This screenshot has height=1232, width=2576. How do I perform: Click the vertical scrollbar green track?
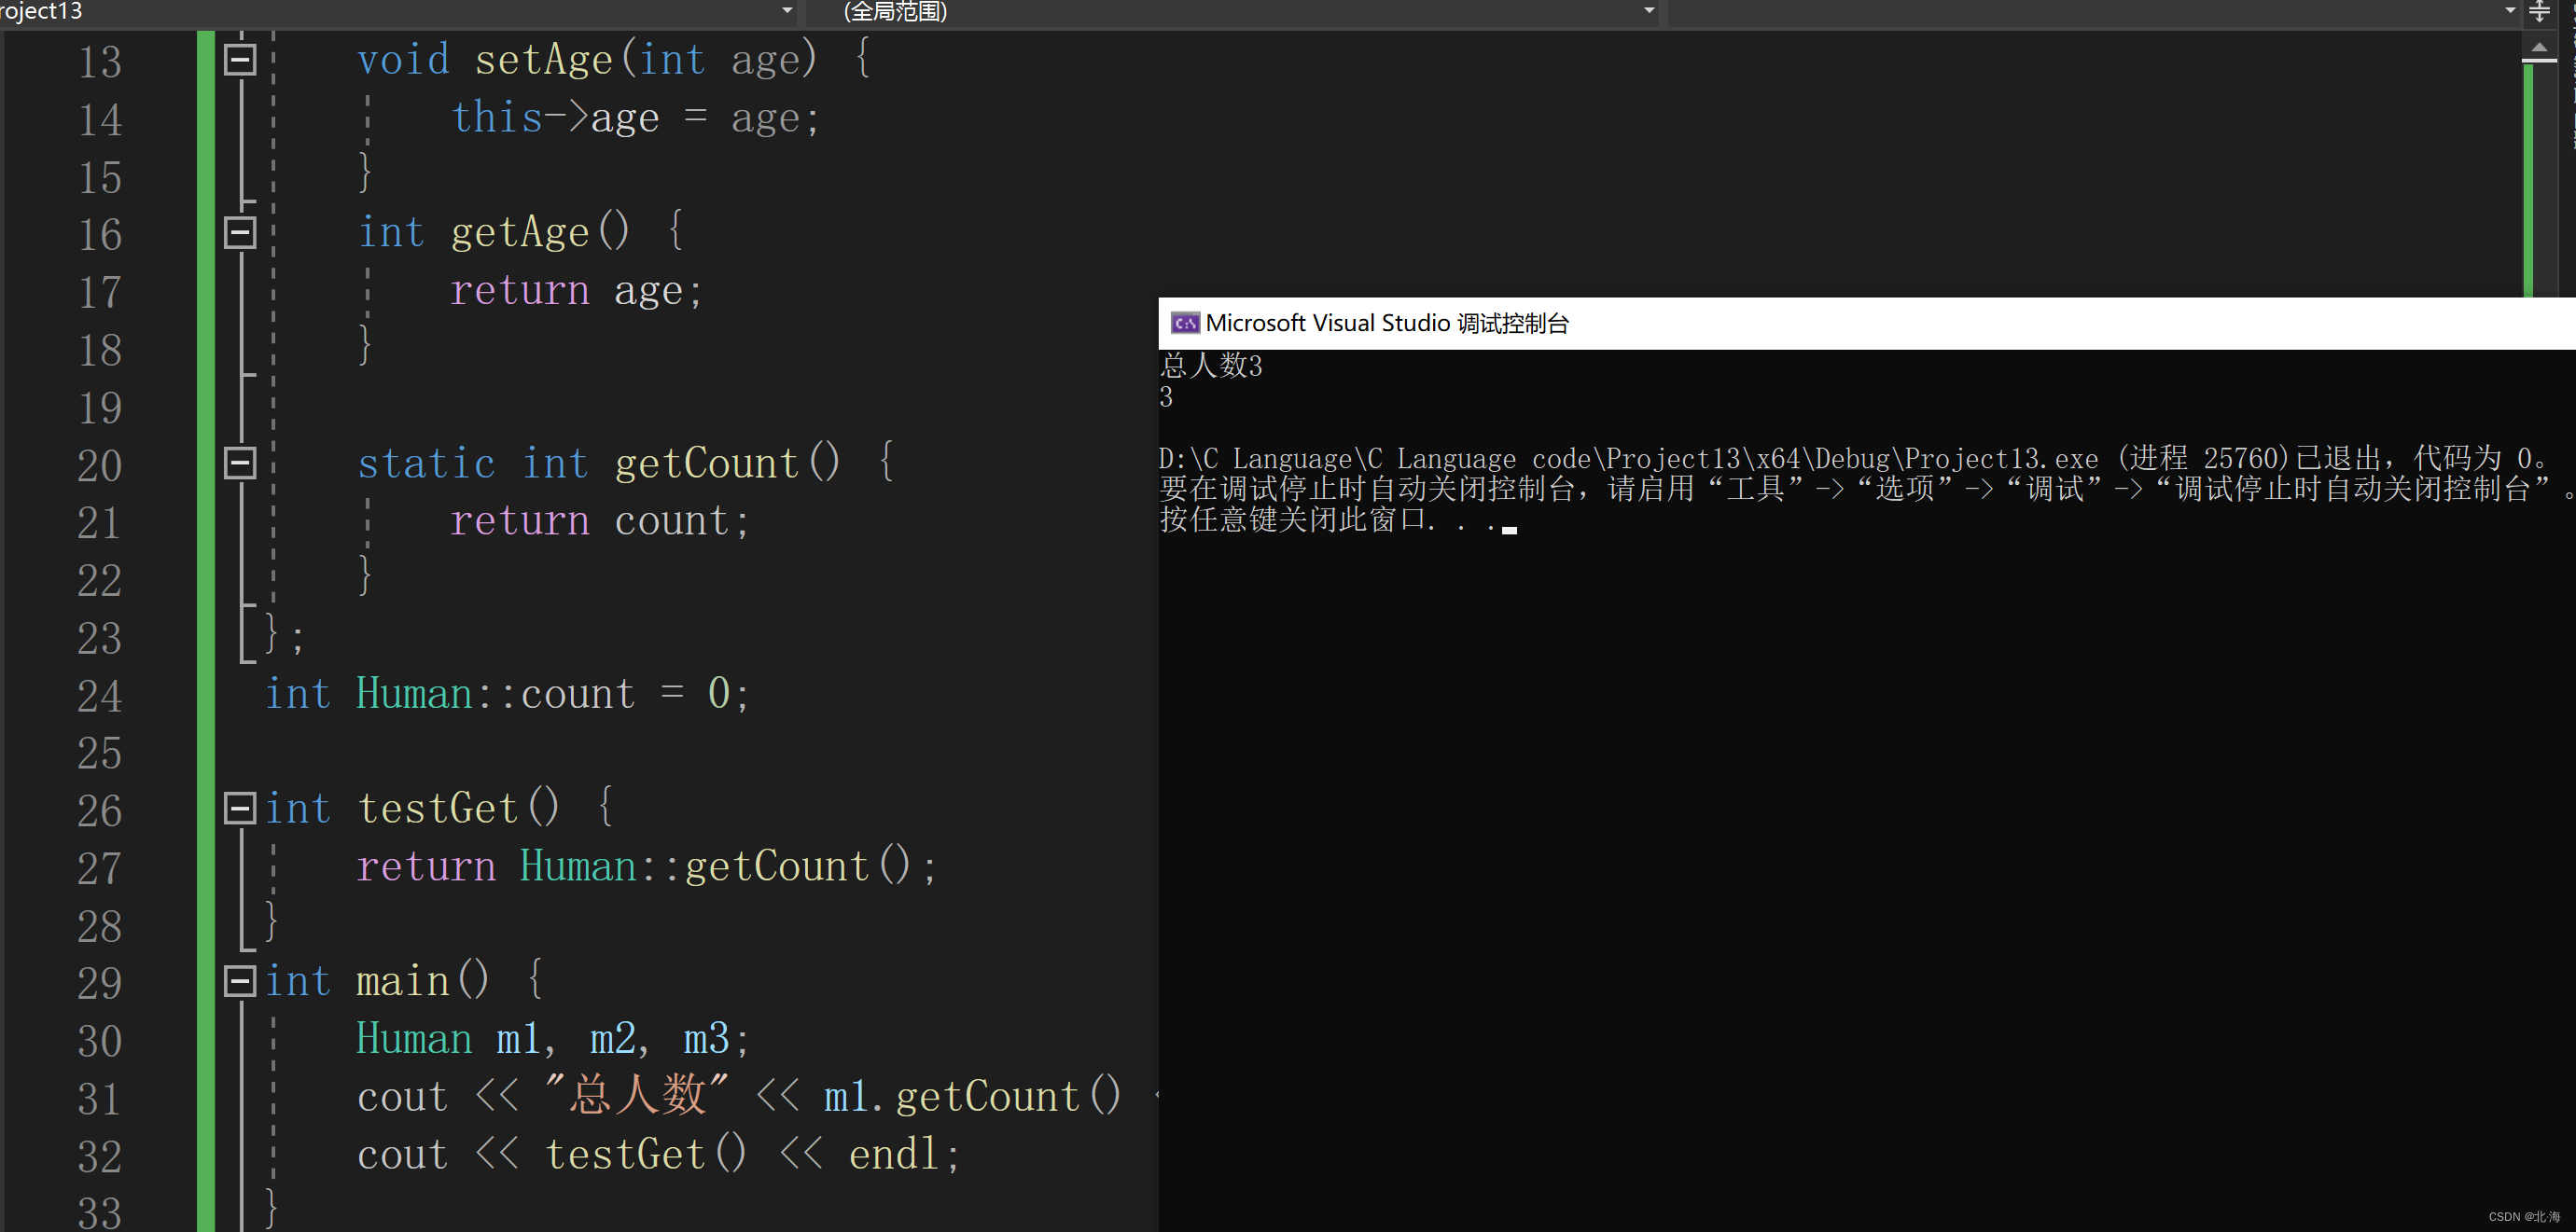(2529, 180)
